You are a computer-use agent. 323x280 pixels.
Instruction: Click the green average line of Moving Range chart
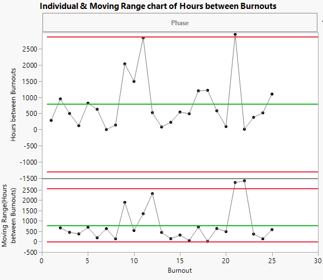tap(183, 226)
